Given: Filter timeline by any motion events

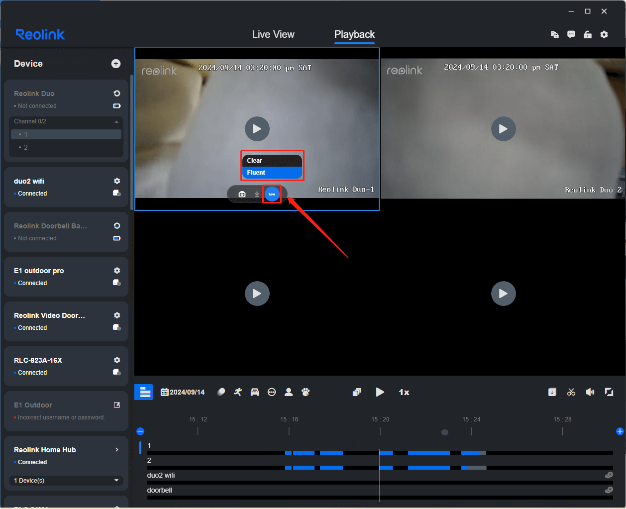Looking at the screenshot, I should 221,392.
